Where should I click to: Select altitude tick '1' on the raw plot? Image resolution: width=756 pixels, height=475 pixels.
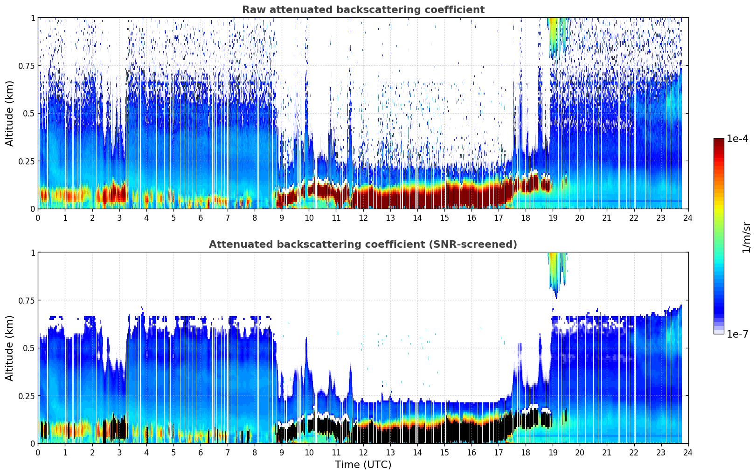pyautogui.click(x=33, y=18)
